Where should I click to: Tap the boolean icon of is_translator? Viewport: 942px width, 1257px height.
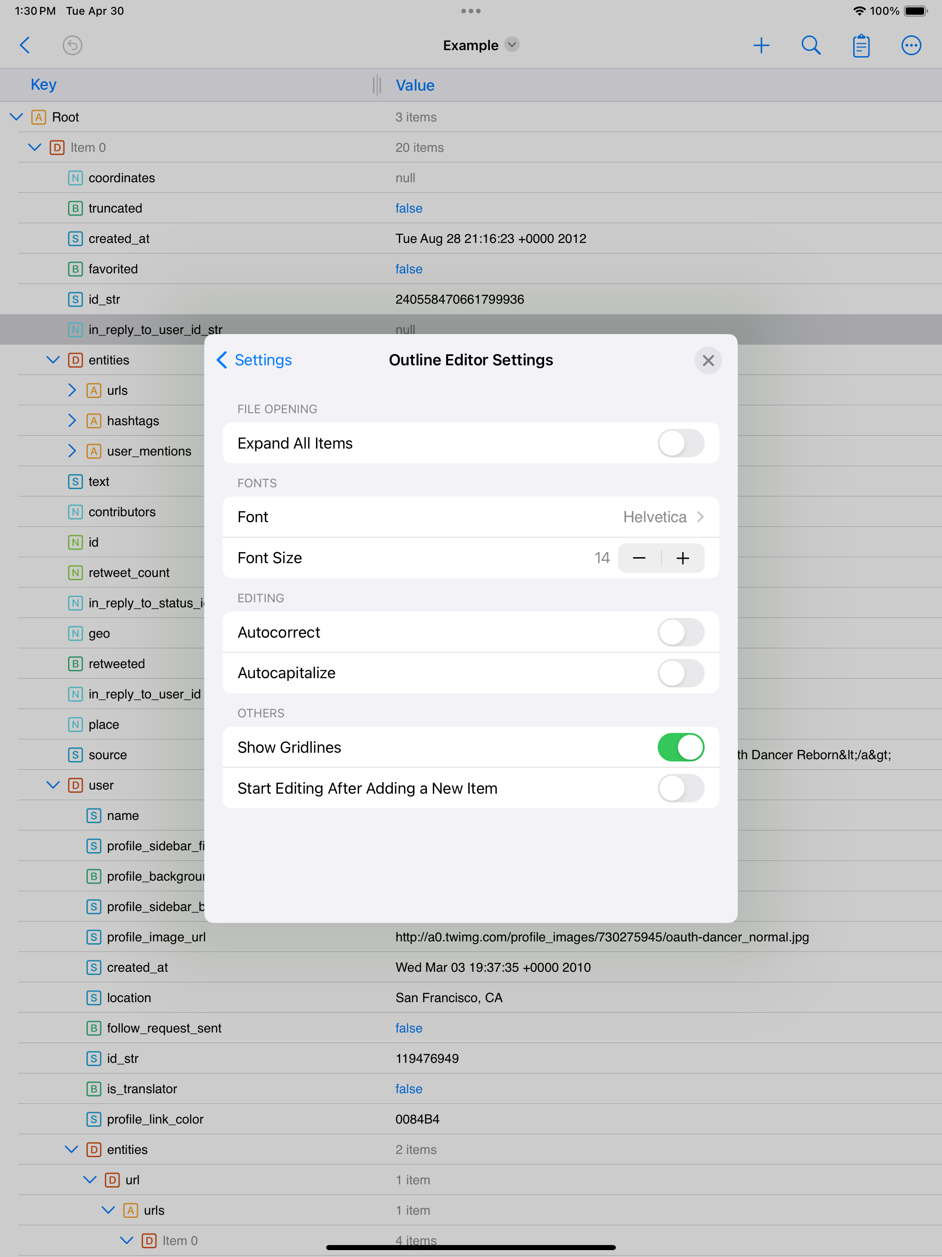[94, 1089]
